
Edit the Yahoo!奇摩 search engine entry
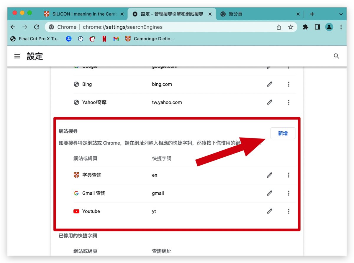(269, 102)
